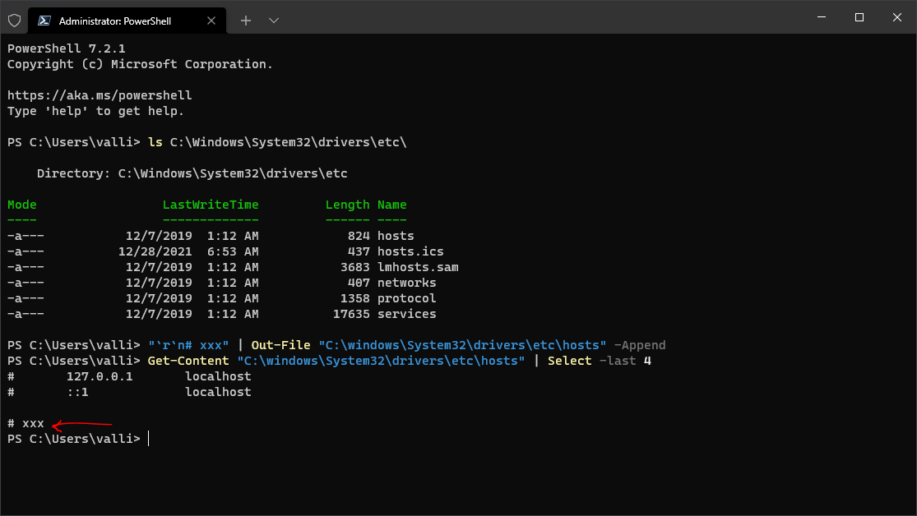
Task: Click the https://aka.ms/powershell link
Action: [100, 95]
